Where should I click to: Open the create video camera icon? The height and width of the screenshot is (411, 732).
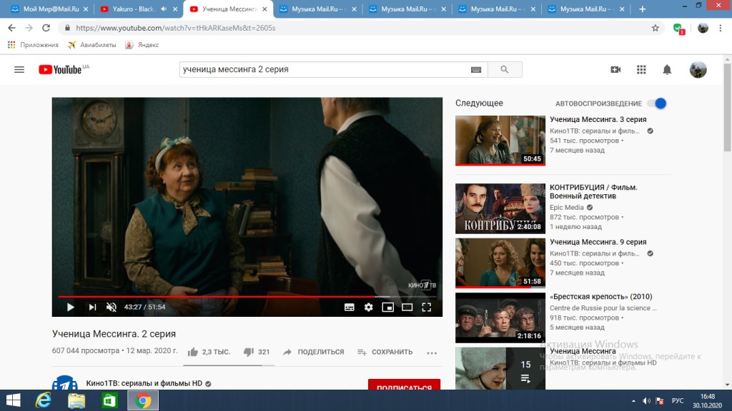point(615,69)
